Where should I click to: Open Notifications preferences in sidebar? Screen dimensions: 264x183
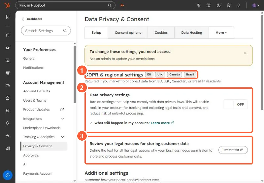point(33,68)
